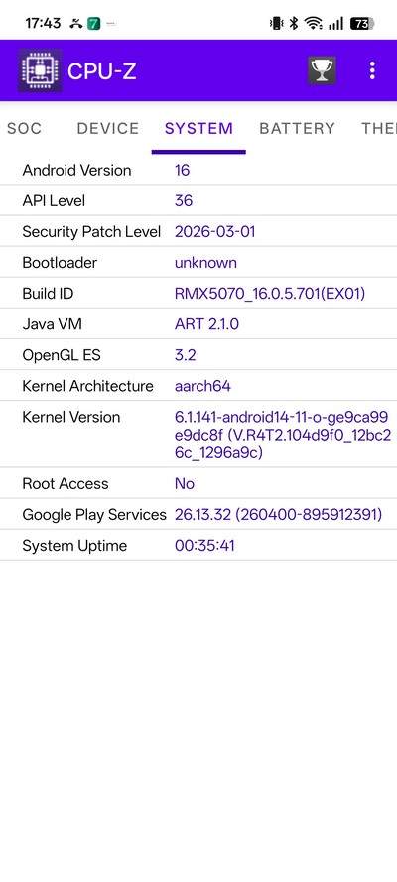The image size is (397, 882).
Task: Tap the Bluetooth status bar icon
Action: point(293,23)
